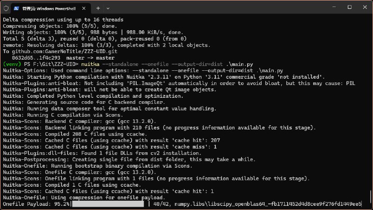Close the Windows PowerShell tab
The image size is (373, 210).
point(84,8)
